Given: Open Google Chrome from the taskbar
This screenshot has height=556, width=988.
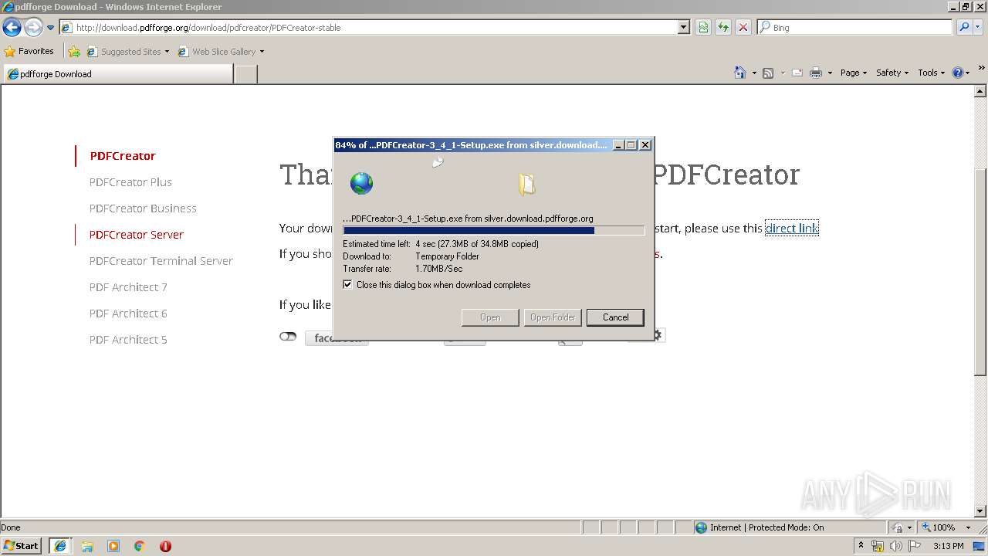Looking at the screenshot, I should pyautogui.click(x=140, y=546).
